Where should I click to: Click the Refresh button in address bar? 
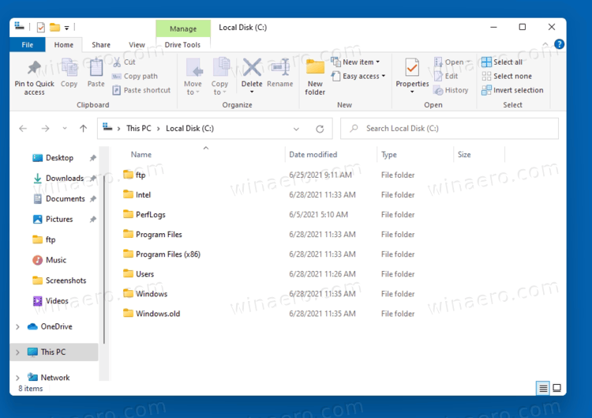(320, 129)
